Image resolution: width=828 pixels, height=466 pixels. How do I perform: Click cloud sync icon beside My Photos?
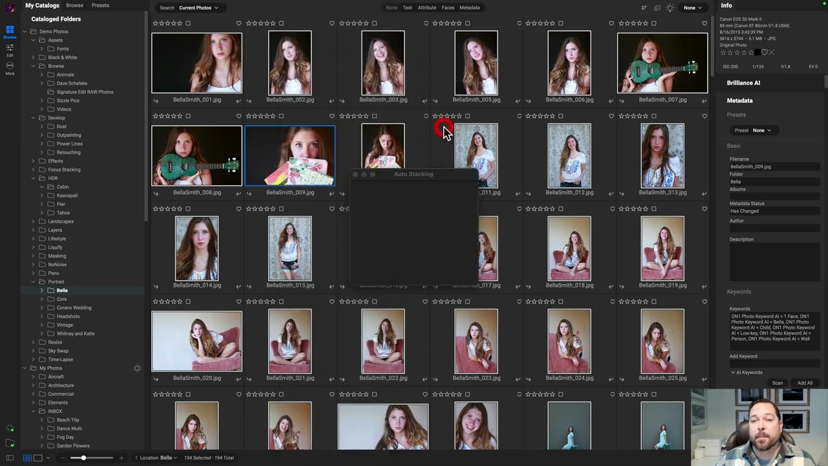point(137,368)
